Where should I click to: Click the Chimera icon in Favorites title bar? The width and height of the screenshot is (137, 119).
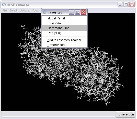(x=44, y=12)
